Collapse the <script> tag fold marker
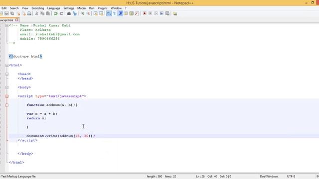This screenshot has width=319, height=179. (x=7, y=96)
